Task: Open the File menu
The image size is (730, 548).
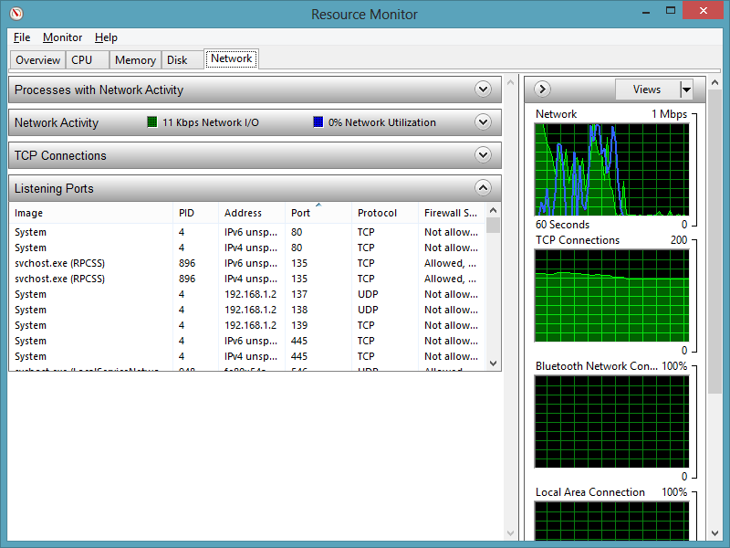Action: click(x=22, y=37)
